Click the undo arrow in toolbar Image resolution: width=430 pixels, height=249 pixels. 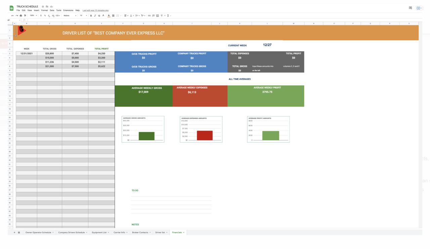(13, 15)
